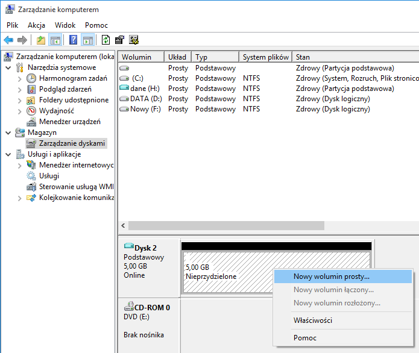Expand the Harmonogram zadań node
The image size is (419, 353).
point(19,79)
